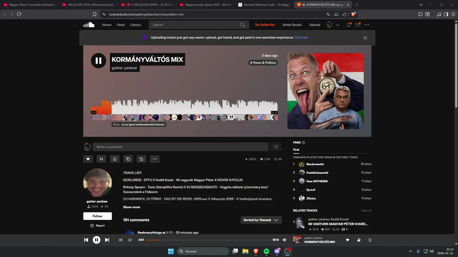
Task: Open Spotify from Windows taskbar
Action: (x=267, y=251)
